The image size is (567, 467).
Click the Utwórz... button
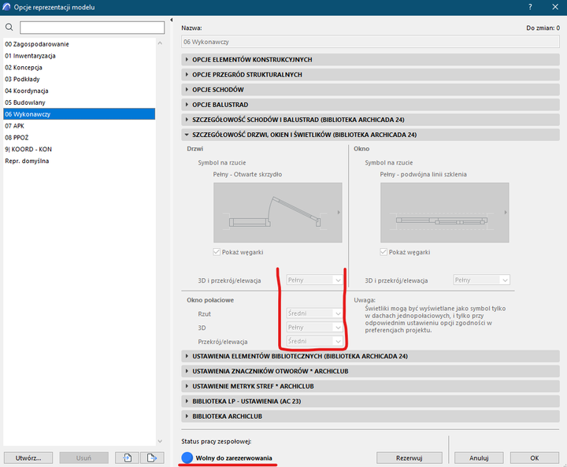click(x=28, y=458)
